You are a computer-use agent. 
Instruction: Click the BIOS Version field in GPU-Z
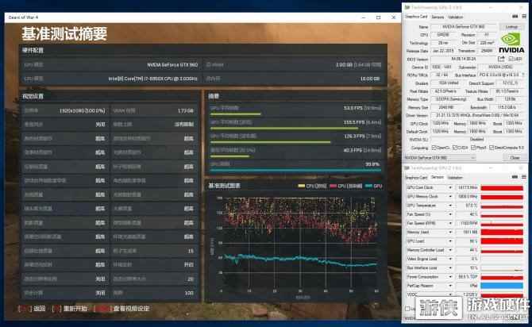tap(463, 59)
